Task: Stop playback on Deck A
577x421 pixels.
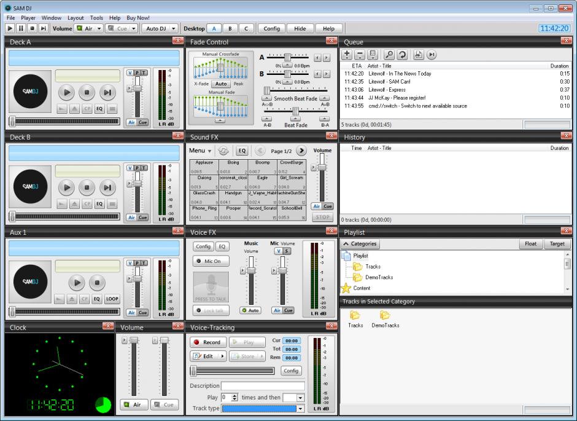Action: pos(87,92)
